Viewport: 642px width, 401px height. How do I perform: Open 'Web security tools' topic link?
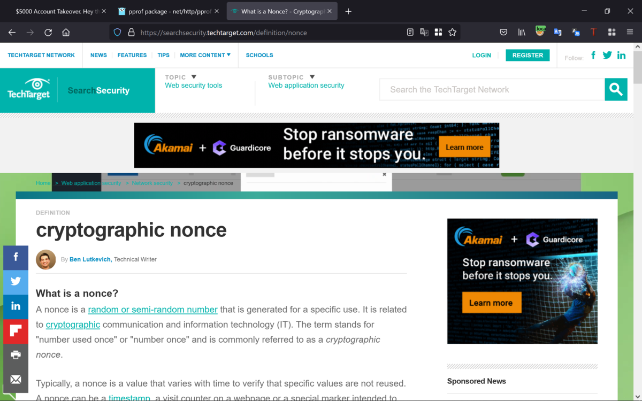pos(194,86)
